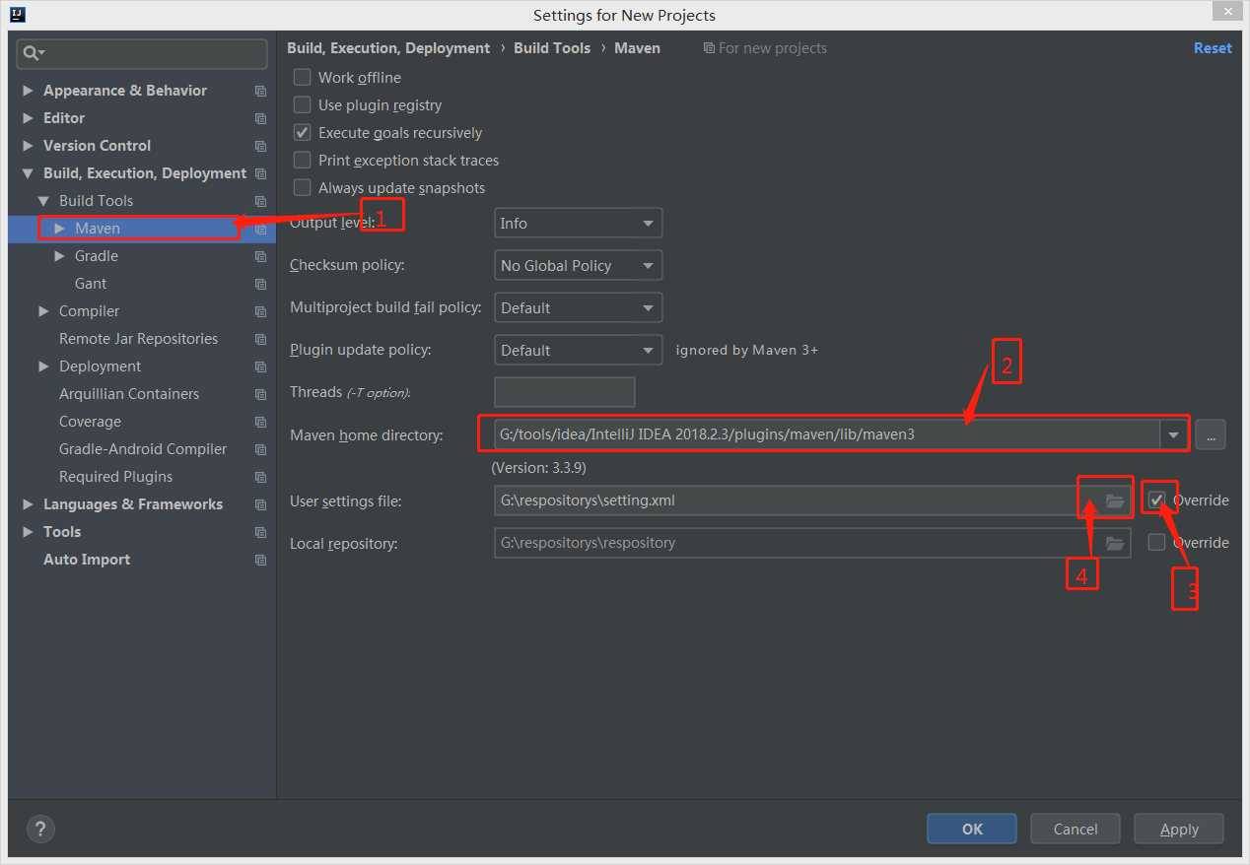This screenshot has height=865, width=1250.
Task: Click the help question mark icon
Action: click(x=41, y=829)
